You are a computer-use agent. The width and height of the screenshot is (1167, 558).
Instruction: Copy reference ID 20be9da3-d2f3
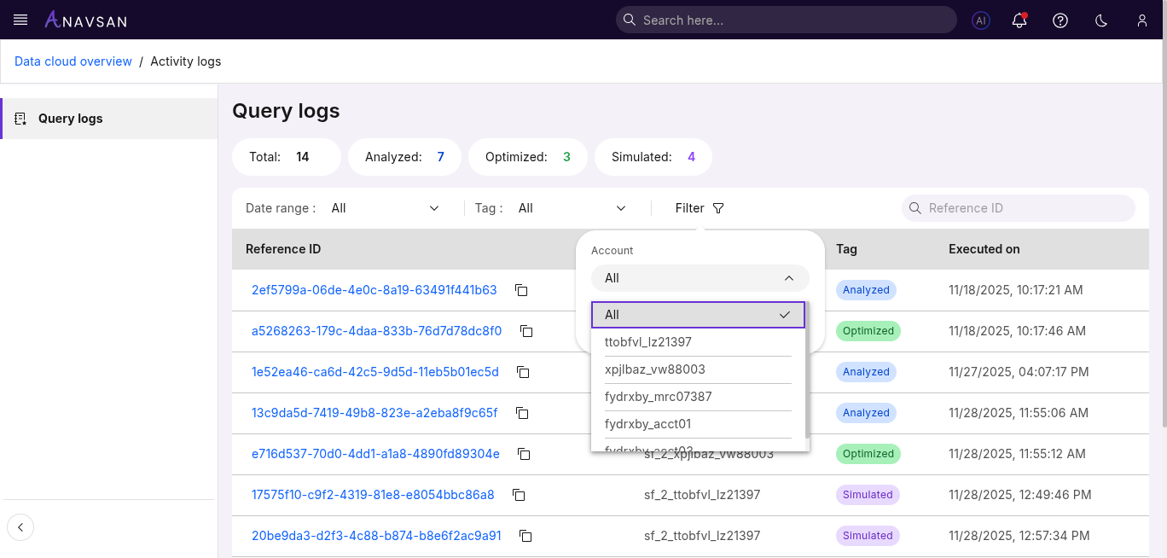click(525, 536)
